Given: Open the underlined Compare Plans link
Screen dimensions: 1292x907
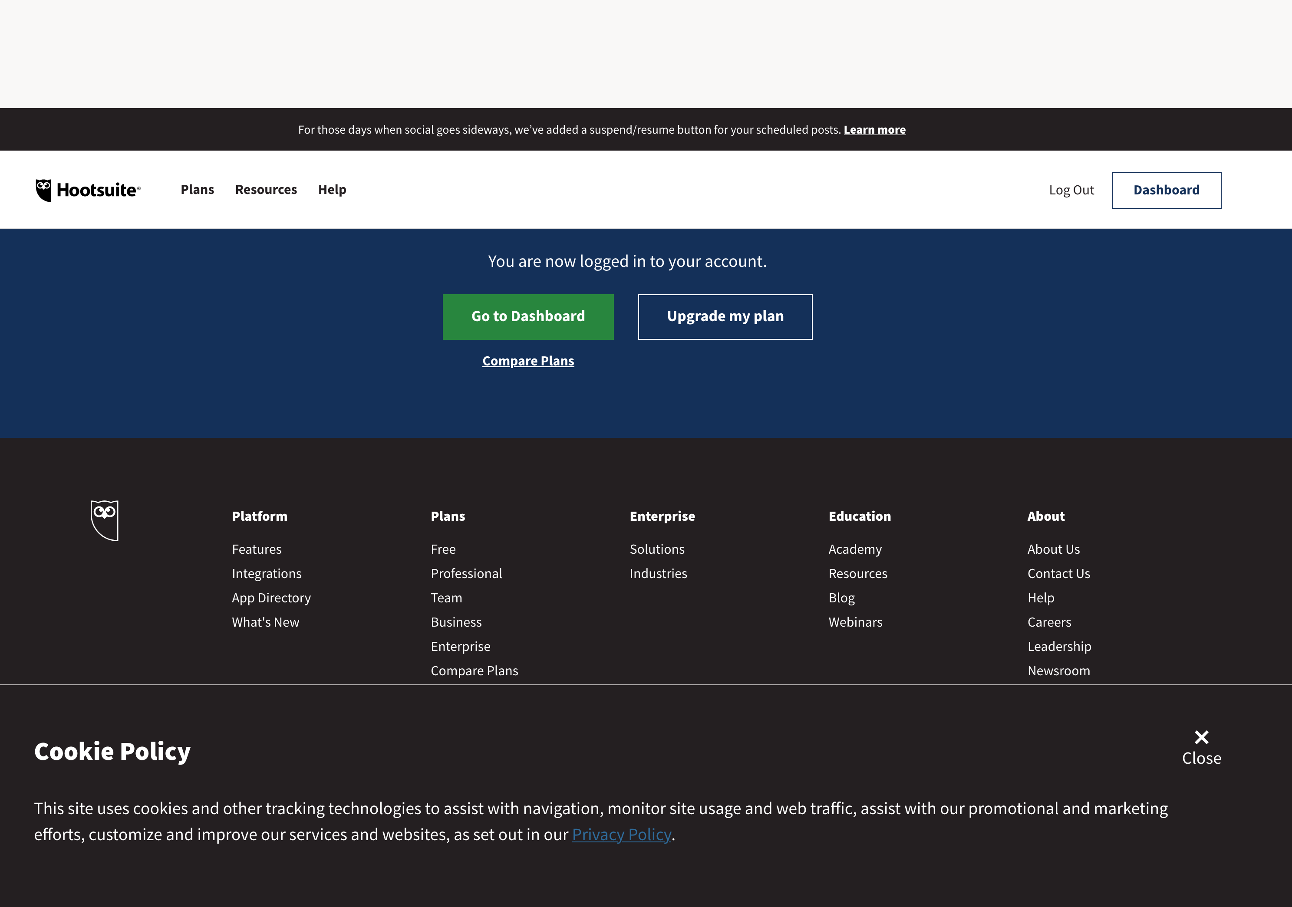Looking at the screenshot, I should click(528, 361).
